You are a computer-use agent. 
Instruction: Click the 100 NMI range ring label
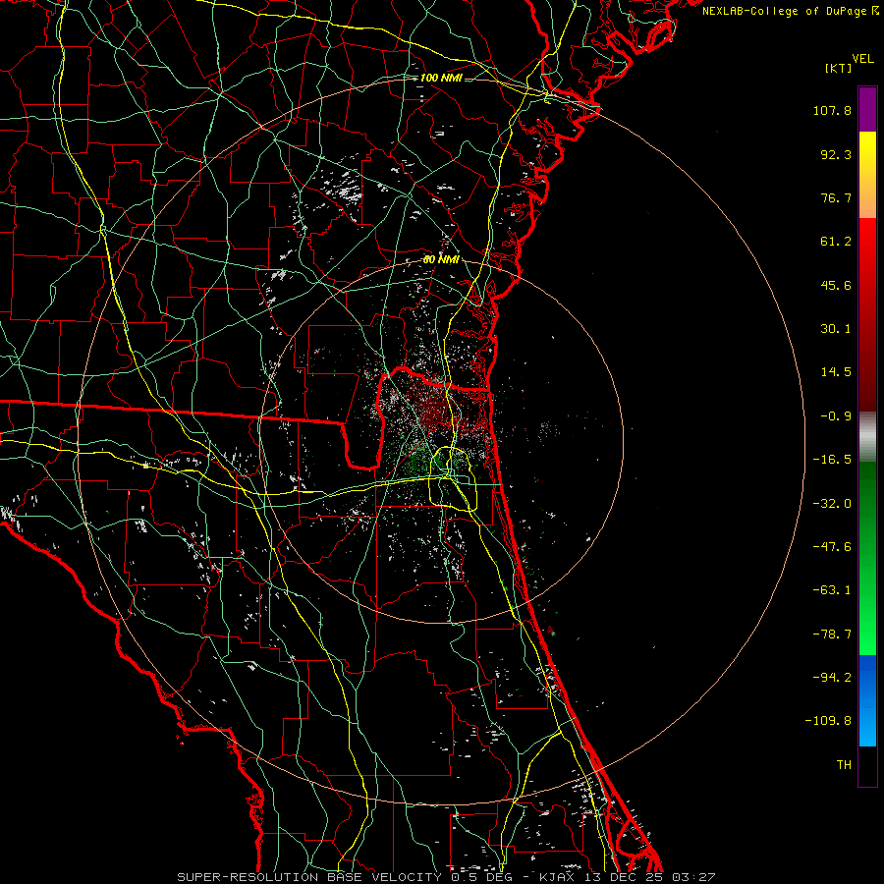click(441, 78)
